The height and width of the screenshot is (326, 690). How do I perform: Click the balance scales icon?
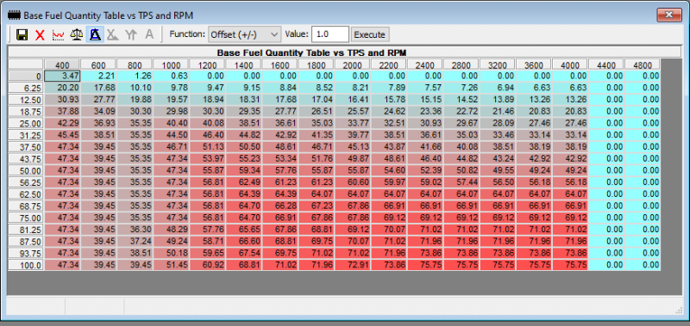77,34
